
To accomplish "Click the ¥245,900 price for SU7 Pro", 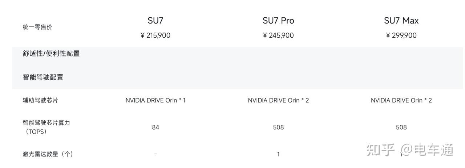I will click(x=278, y=35).
